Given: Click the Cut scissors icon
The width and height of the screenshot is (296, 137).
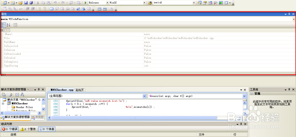Looking at the screenshot, I should (x=38, y=3).
